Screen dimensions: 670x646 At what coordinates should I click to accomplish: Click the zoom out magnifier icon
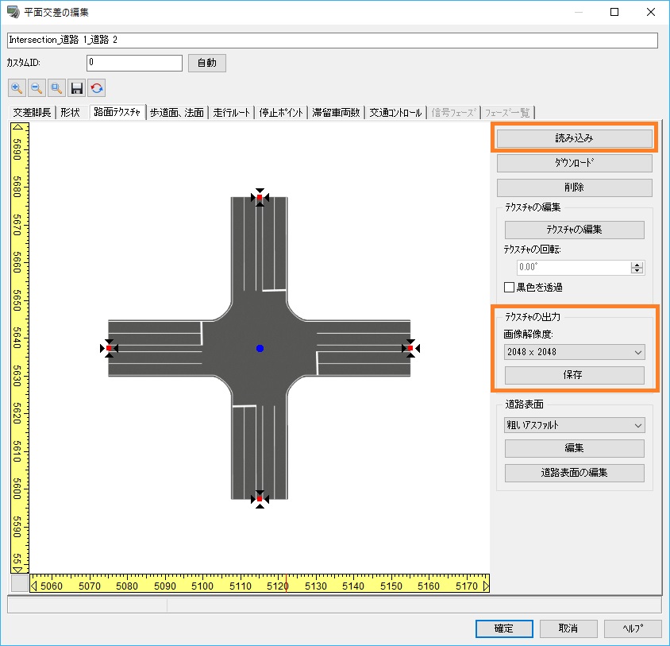pos(37,88)
